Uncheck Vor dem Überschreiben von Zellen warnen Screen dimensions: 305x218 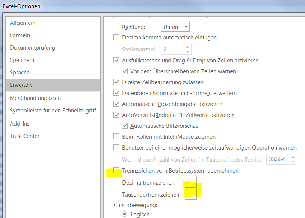click(125, 71)
